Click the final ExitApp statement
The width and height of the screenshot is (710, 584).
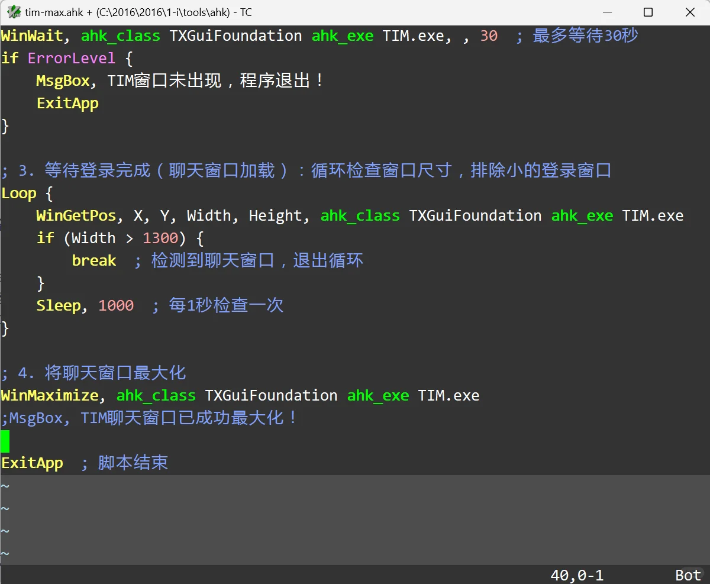(32, 463)
